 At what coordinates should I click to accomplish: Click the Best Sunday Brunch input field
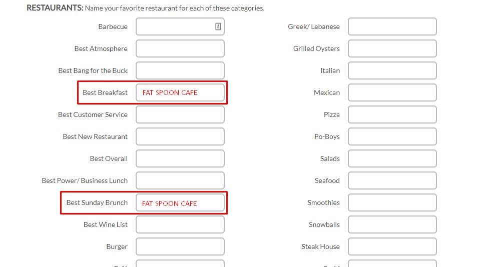tap(180, 202)
